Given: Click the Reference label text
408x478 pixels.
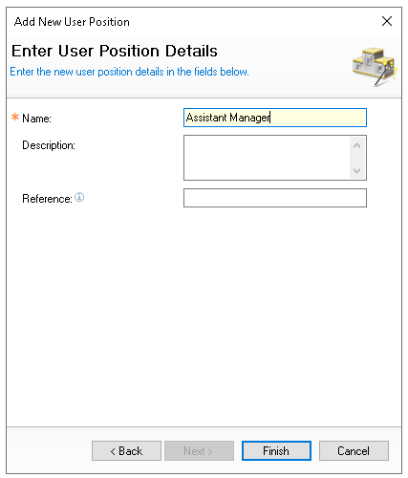Looking at the screenshot, I should (x=47, y=199).
